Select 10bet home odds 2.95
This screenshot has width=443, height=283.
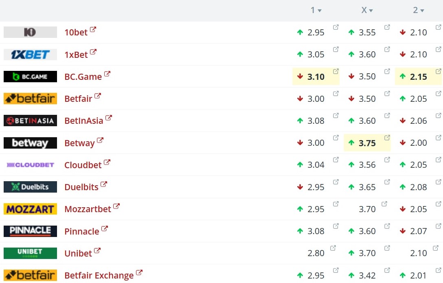(x=316, y=32)
